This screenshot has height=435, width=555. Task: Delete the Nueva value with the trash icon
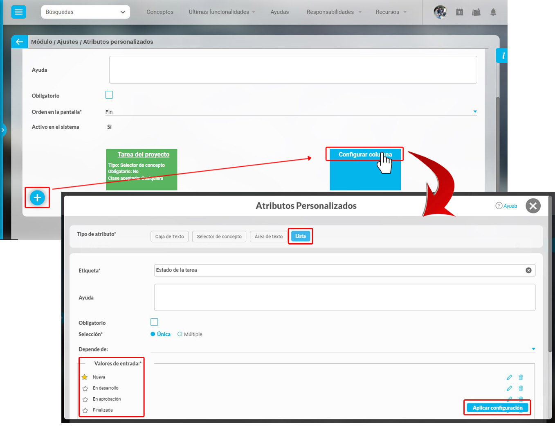tap(521, 377)
